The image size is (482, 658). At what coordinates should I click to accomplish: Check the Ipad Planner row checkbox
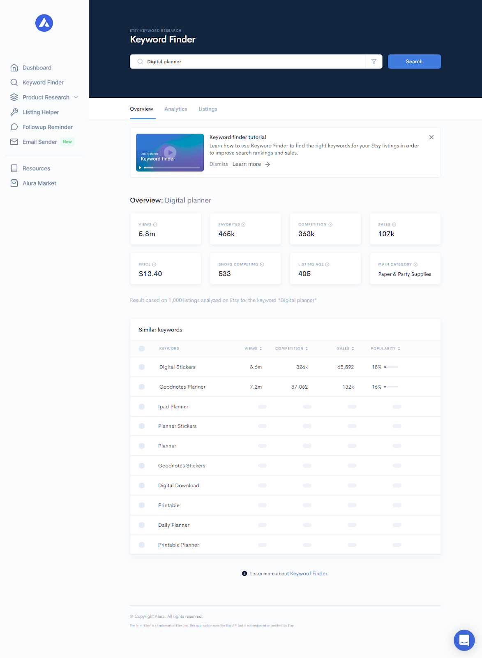(x=142, y=407)
